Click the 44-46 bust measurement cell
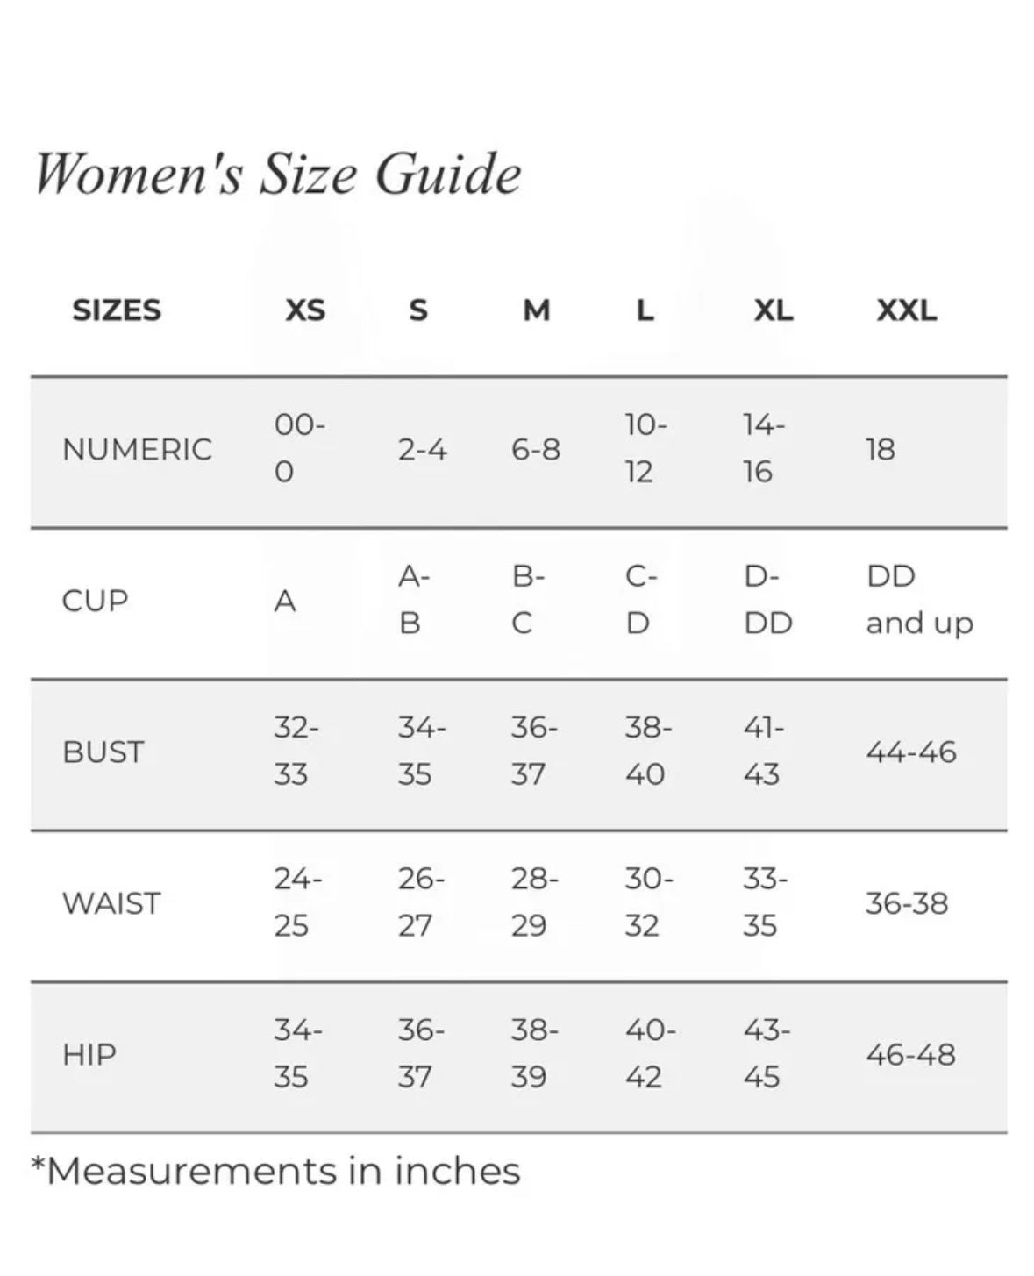Image resolution: width=1034 pixels, height=1276 pixels. (911, 752)
